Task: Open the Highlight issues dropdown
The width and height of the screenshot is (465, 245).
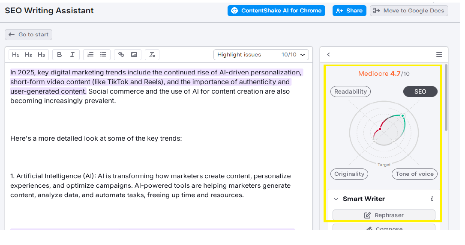Action: pos(261,55)
